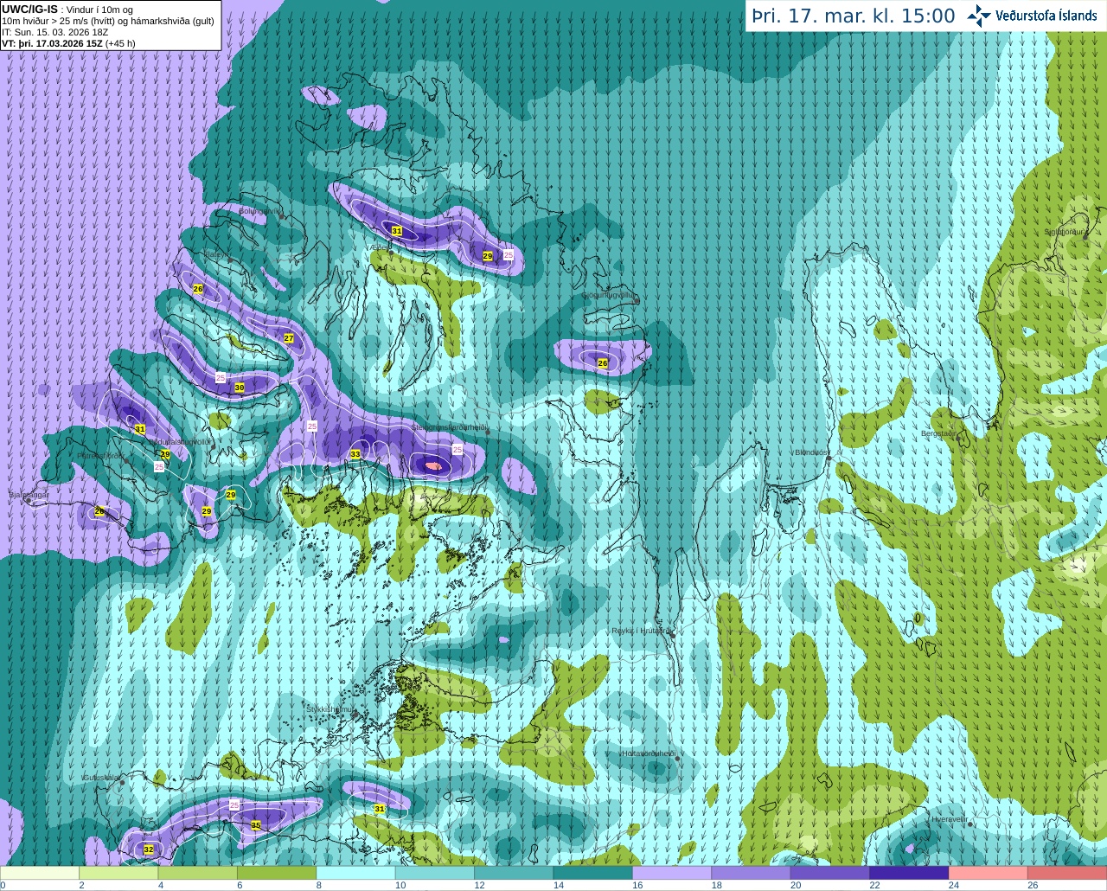Viewport: 1107px width, 891px height.
Task: Click the 22–24 m/s dark indigo legend swatch
Action: [909, 873]
